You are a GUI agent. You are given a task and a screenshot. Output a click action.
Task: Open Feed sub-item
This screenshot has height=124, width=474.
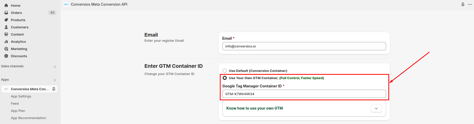[15, 103]
